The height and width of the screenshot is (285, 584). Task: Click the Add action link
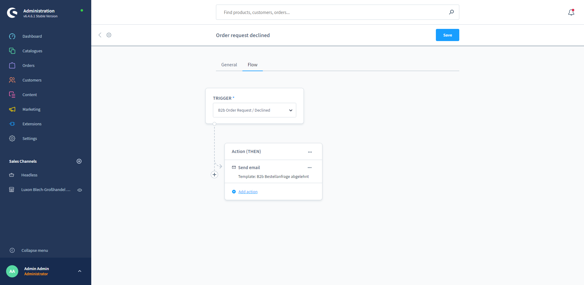coord(248,192)
